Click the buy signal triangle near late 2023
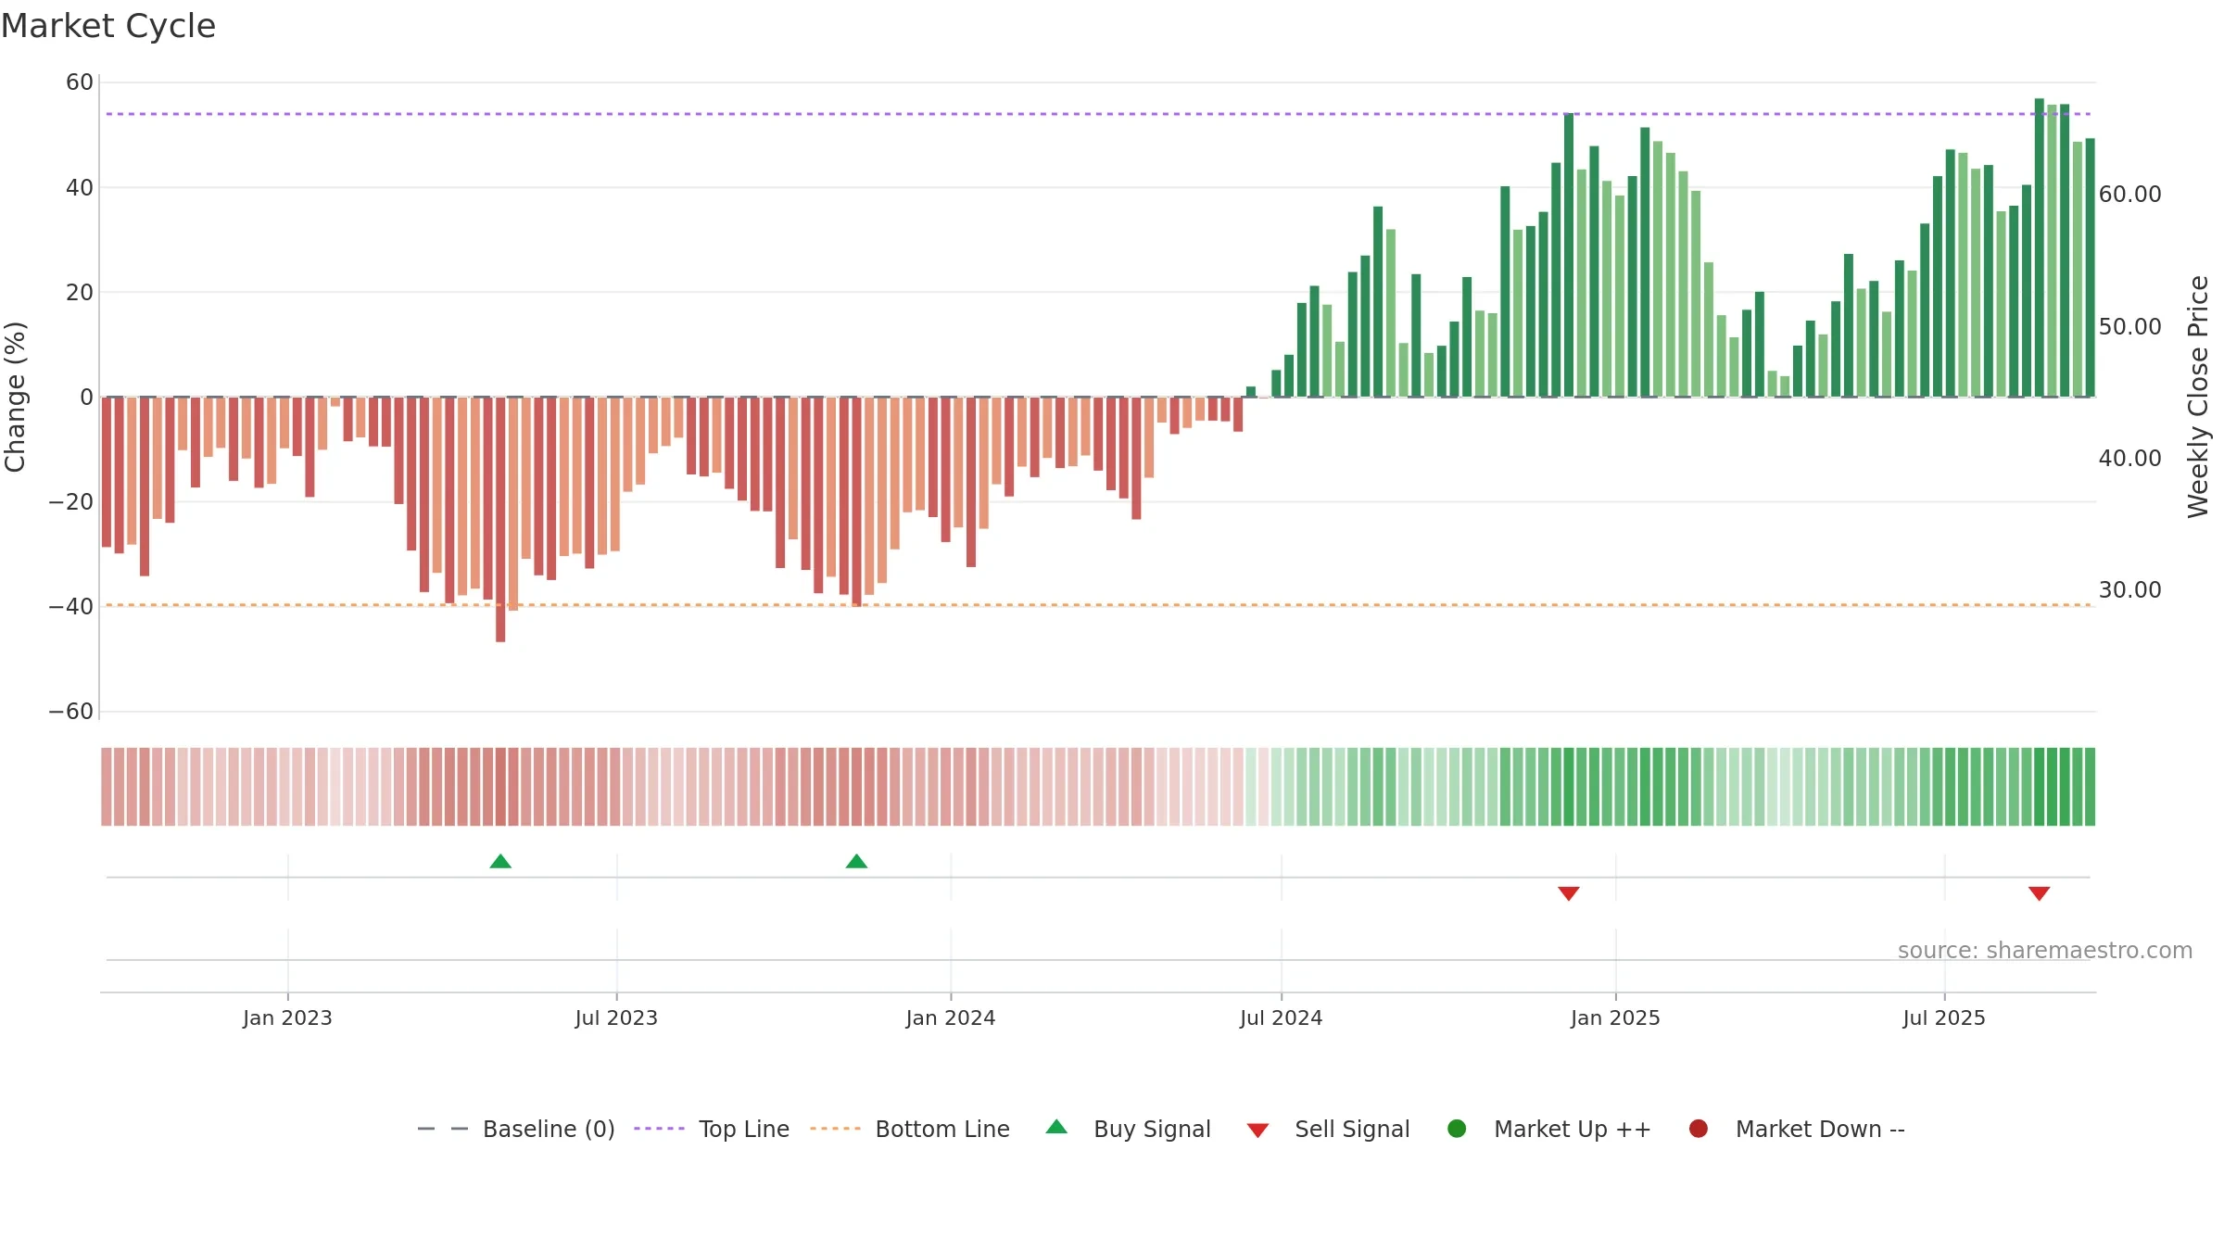The image size is (2224, 1251). click(x=856, y=862)
